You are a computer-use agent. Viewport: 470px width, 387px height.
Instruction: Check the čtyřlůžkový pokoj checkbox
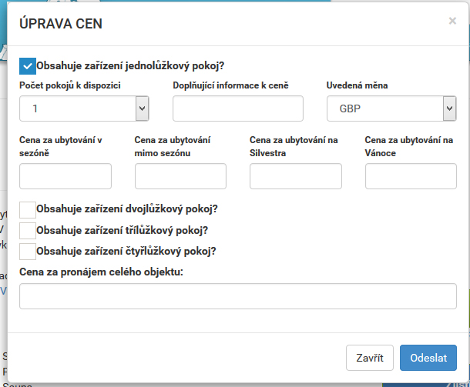(x=28, y=252)
